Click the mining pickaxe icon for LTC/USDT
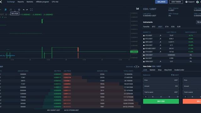The width and height of the screenshot is (201, 113). pos(160,35)
